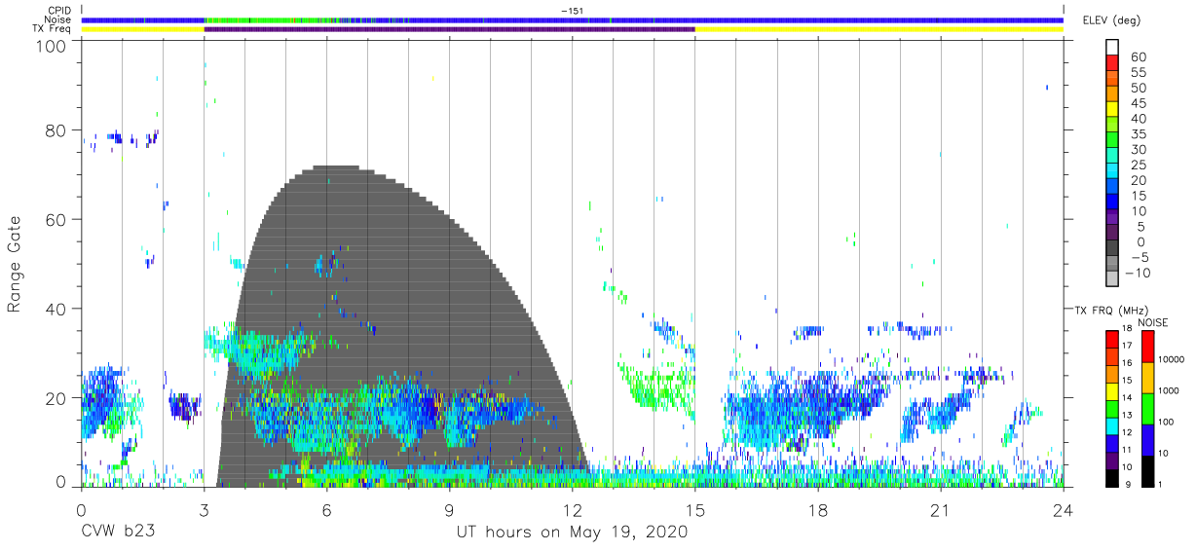The width and height of the screenshot is (1196, 552).
Task: Click the "80" tick on the Range Gate axis
Action: [x=56, y=130]
